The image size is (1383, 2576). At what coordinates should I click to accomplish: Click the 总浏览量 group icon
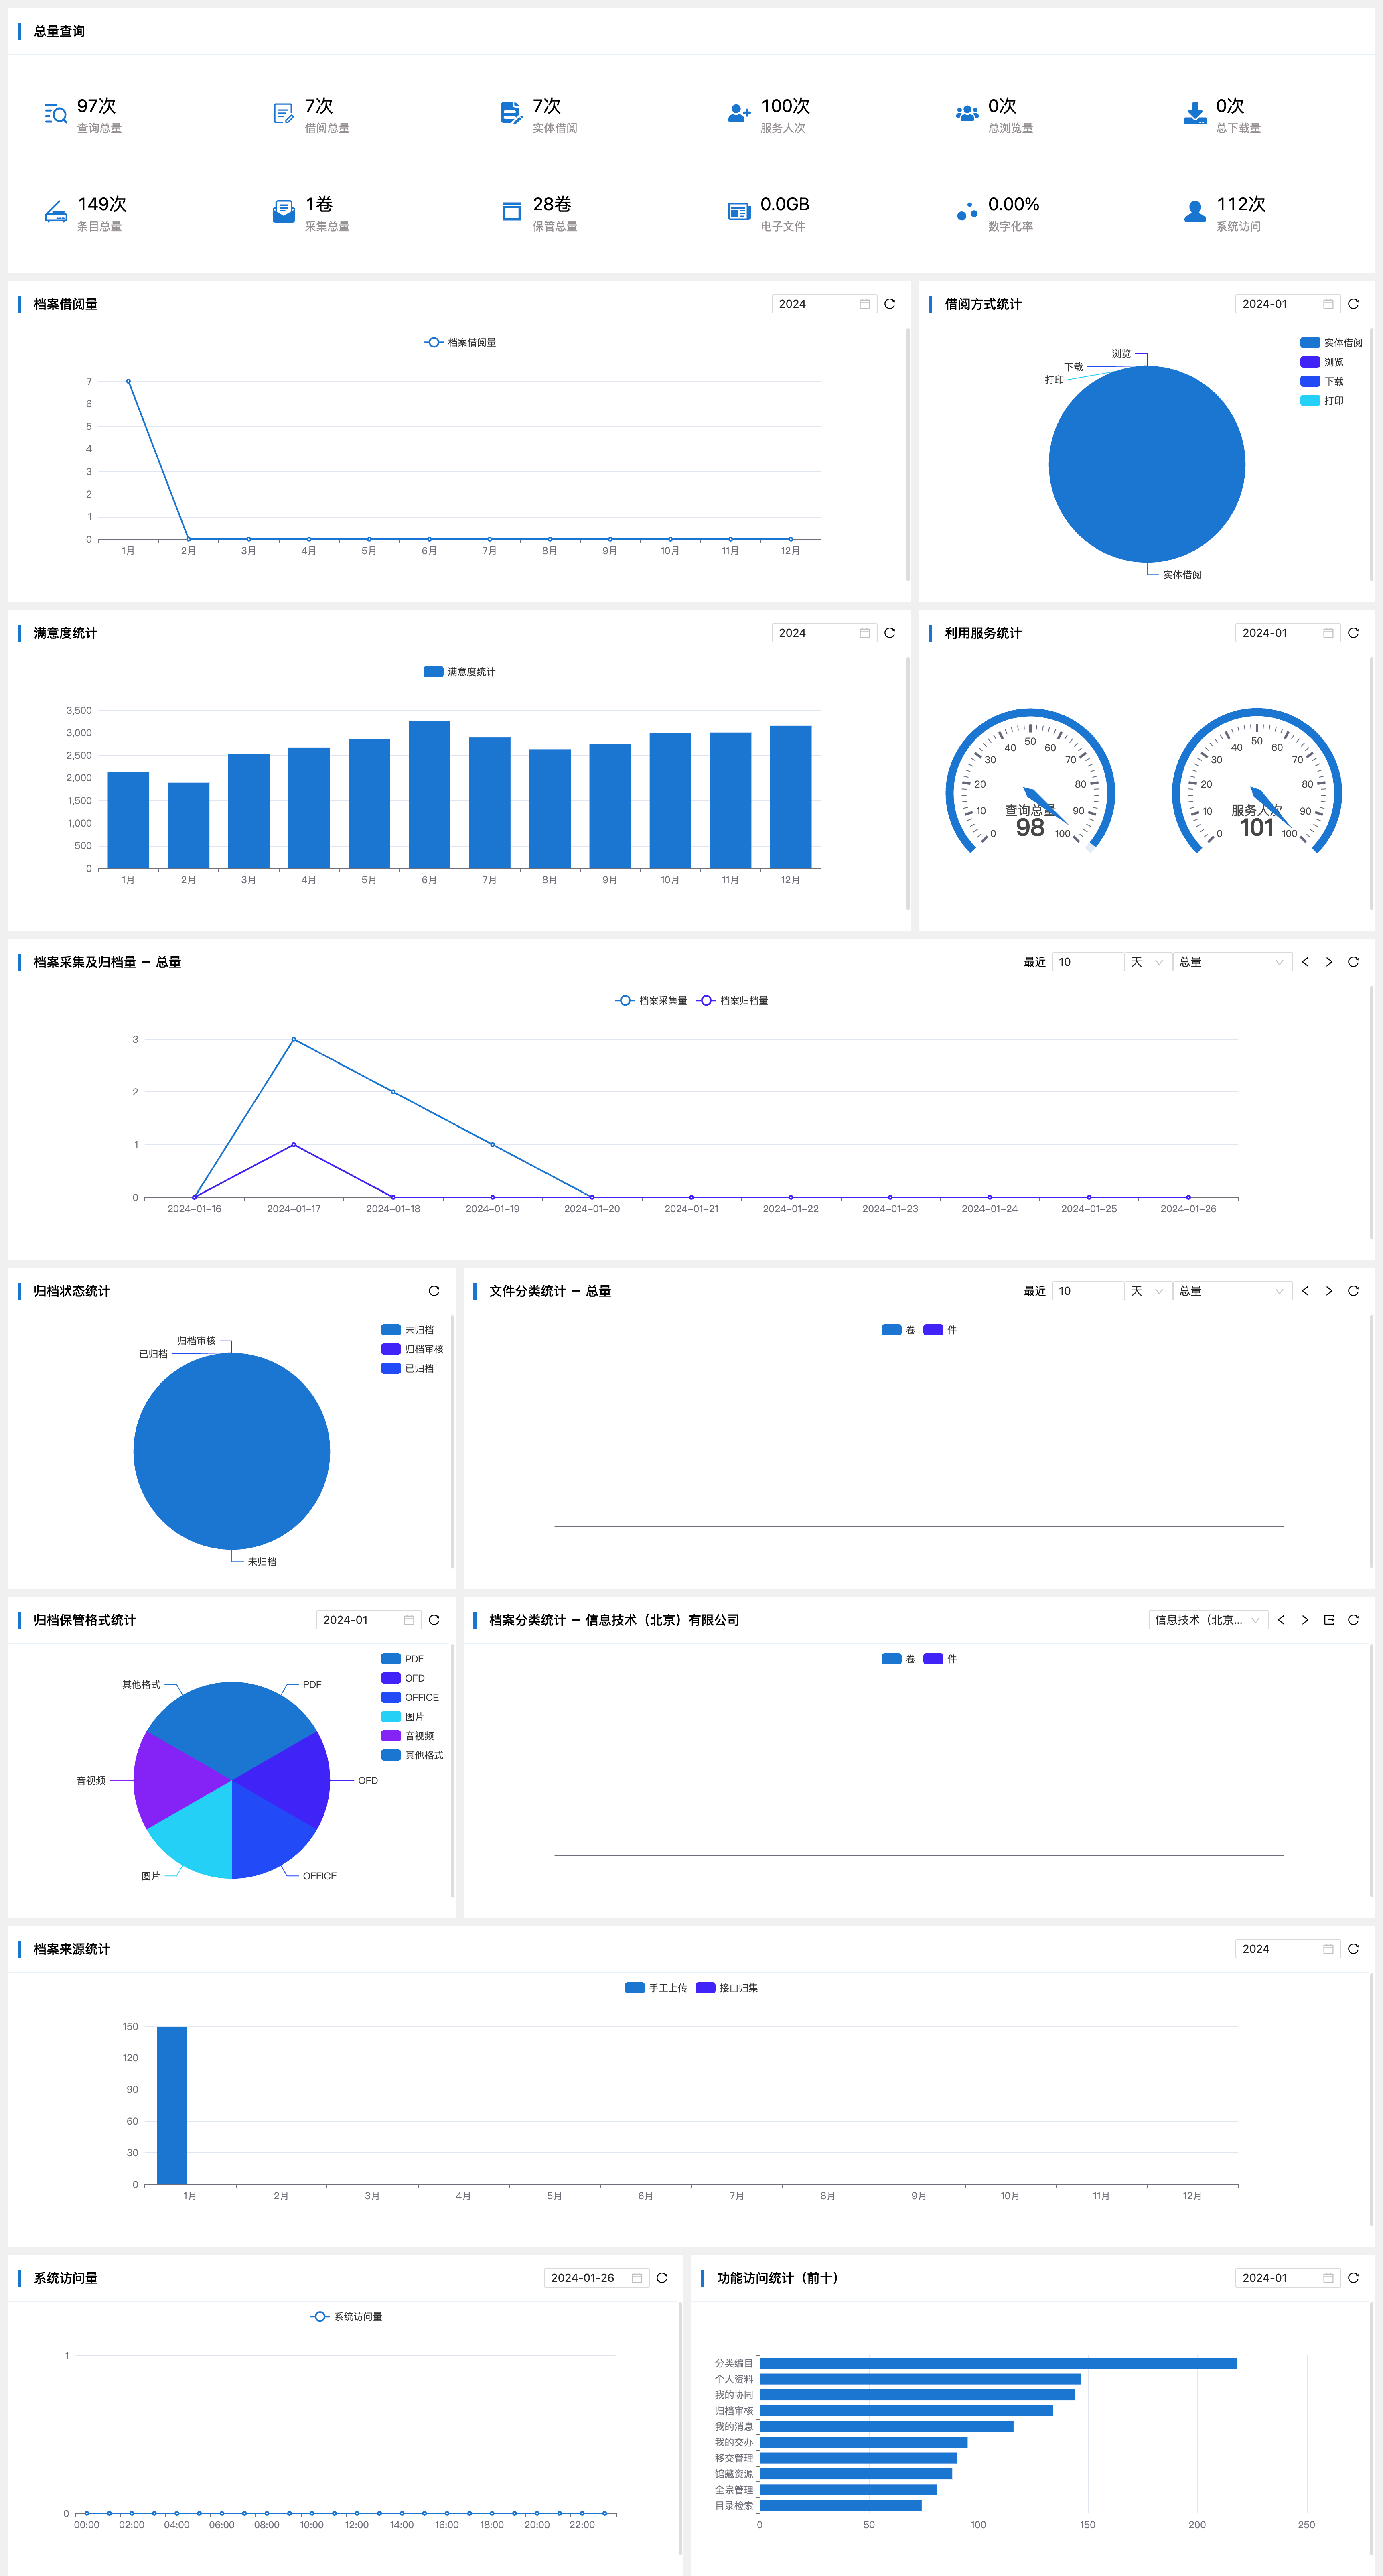point(967,113)
